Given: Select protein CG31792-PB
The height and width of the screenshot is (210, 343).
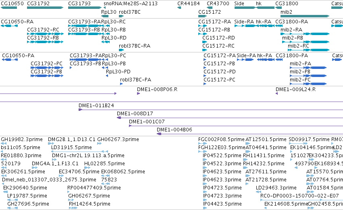Looking at the screenshot, I should [x=46, y=72].
